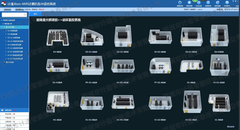Click the first button in the status bar

[x=8, y=9]
